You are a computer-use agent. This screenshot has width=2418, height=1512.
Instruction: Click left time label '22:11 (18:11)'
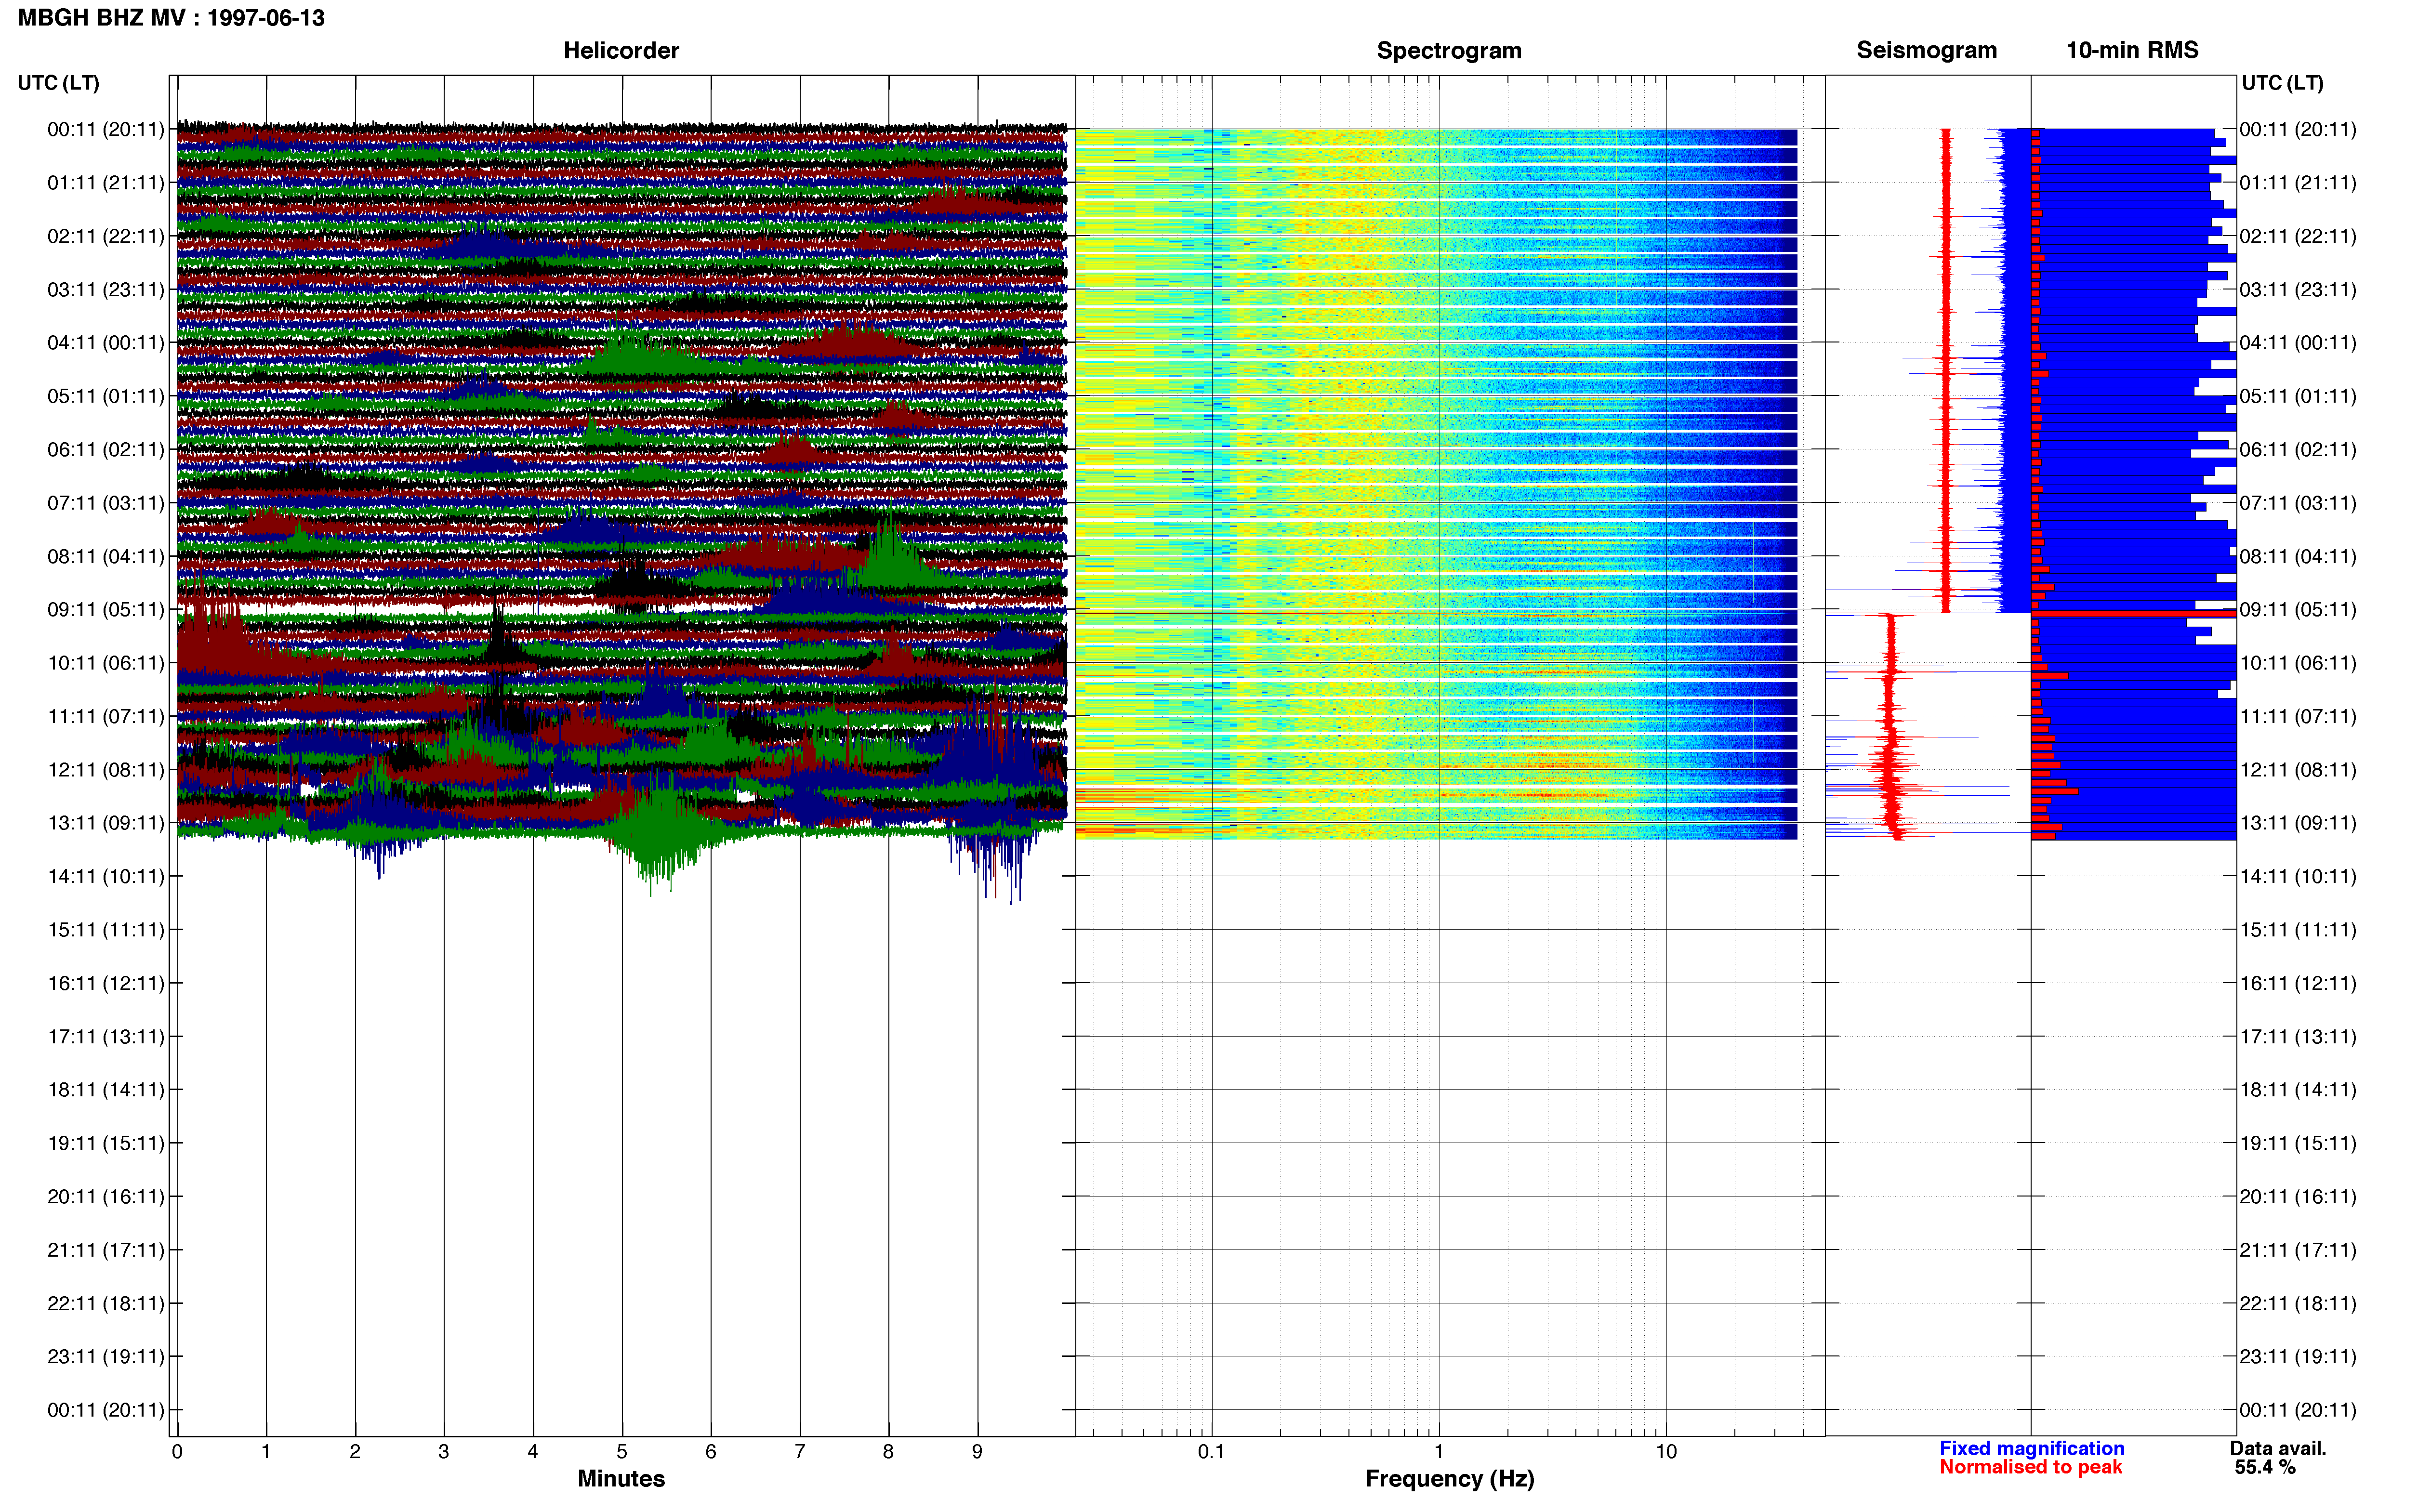pyautogui.click(x=106, y=1303)
